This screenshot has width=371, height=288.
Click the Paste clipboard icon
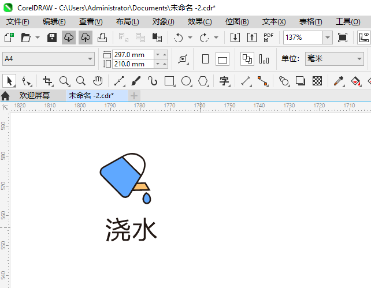157,38
